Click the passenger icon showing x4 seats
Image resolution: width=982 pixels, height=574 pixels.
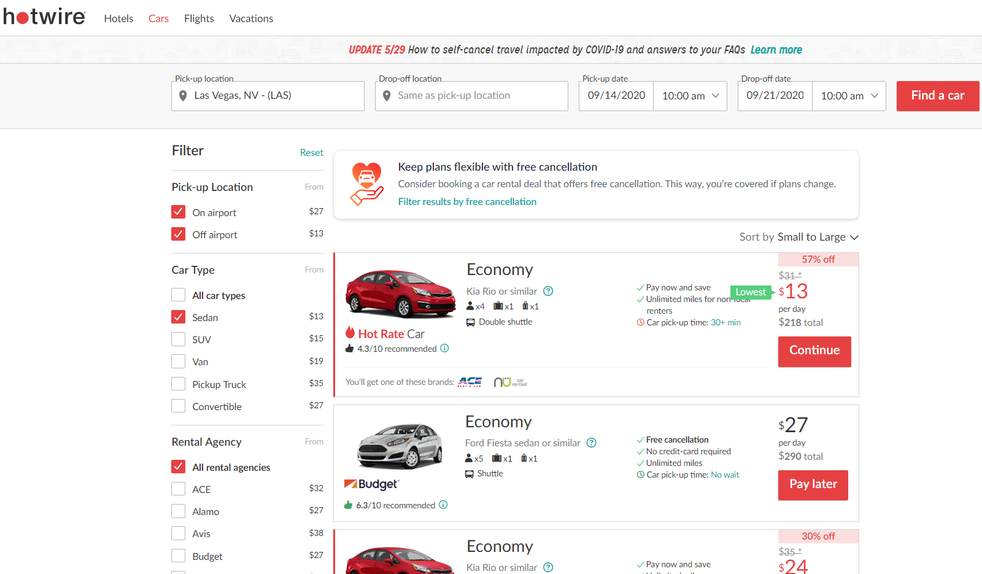(x=470, y=306)
